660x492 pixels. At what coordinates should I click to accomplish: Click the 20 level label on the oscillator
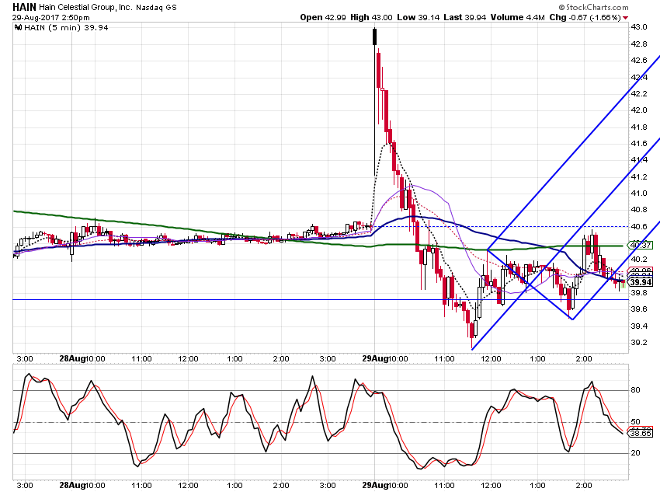coord(636,453)
